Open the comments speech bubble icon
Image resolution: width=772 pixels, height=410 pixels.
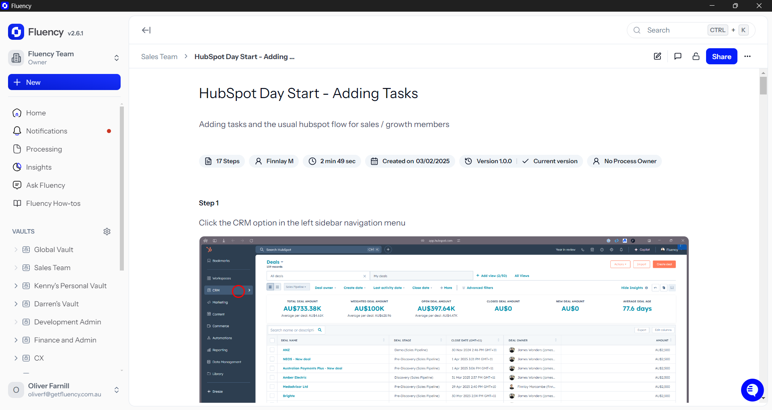point(678,56)
